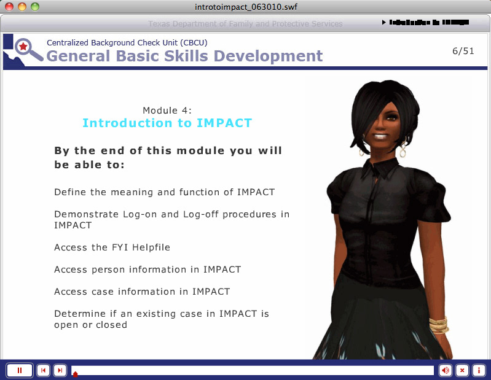Click the Introduction to IMPACT title

(x=167, y=123)
